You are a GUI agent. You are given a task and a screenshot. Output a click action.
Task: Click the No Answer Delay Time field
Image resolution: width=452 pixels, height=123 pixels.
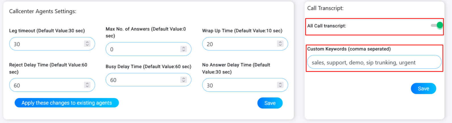coord(239,85)
